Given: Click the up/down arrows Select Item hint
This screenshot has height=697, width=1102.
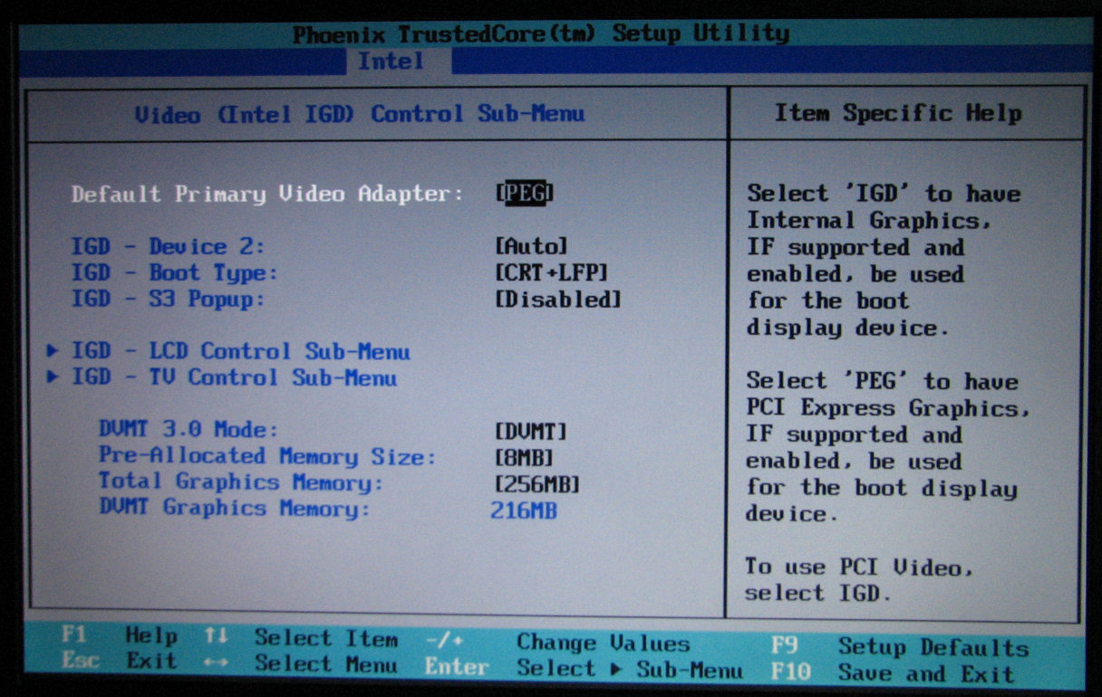Looking at the screenshot, I should click(x=301, y=638).
